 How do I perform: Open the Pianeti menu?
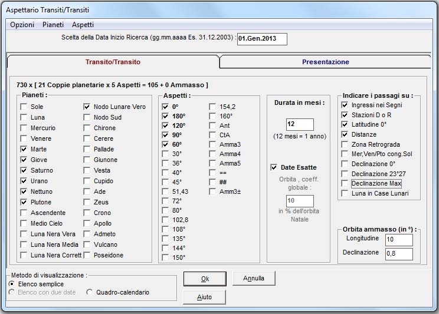tap(53, 25)
